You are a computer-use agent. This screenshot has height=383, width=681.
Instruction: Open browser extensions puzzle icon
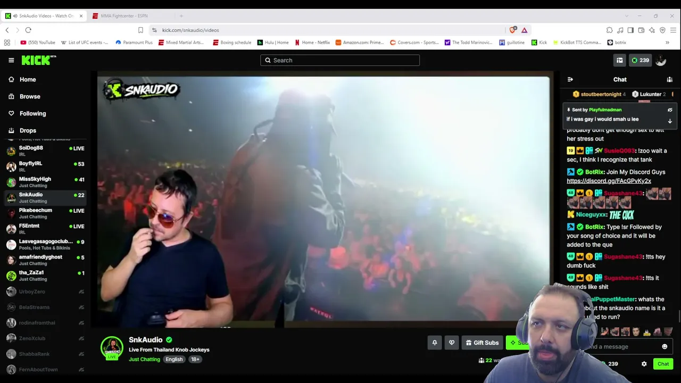tap(609, 30)
